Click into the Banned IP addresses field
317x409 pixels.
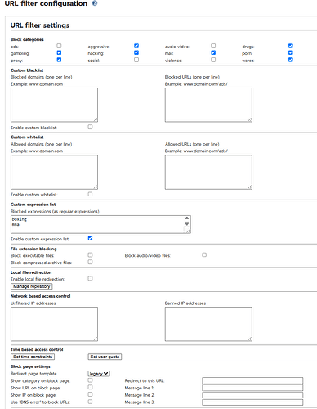click(208, 324)
